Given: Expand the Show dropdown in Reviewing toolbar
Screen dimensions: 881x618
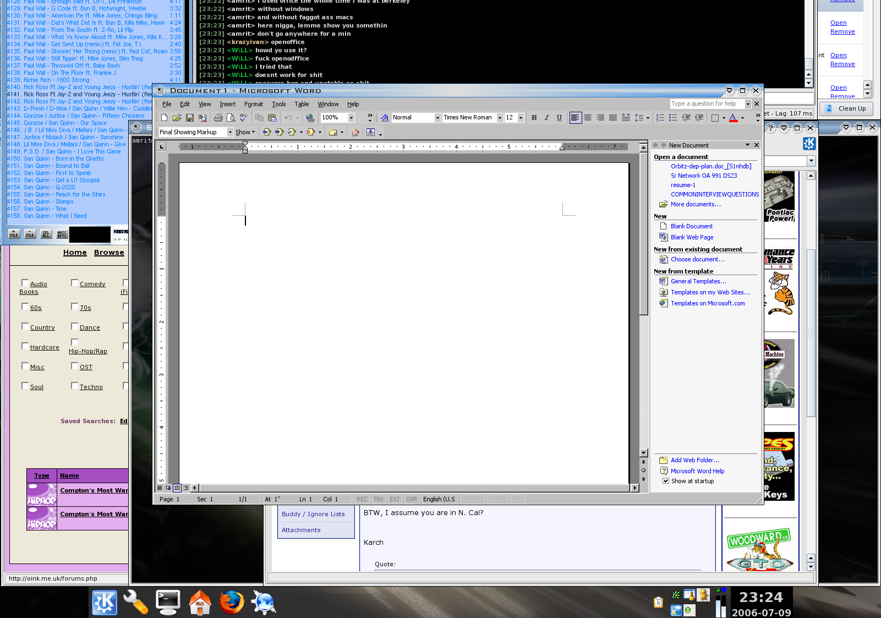Looking at the screenshot, I should click(x=245, y=132).
